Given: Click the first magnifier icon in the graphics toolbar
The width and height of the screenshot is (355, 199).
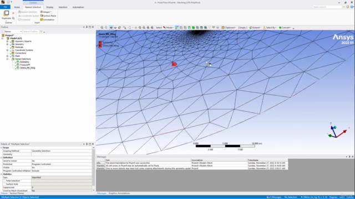Looking at the screenshot, I should tap(102, 28).
